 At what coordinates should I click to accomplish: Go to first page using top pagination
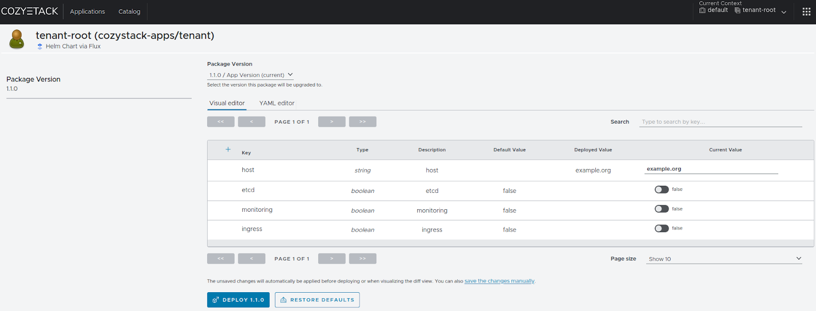click(221, 122)
